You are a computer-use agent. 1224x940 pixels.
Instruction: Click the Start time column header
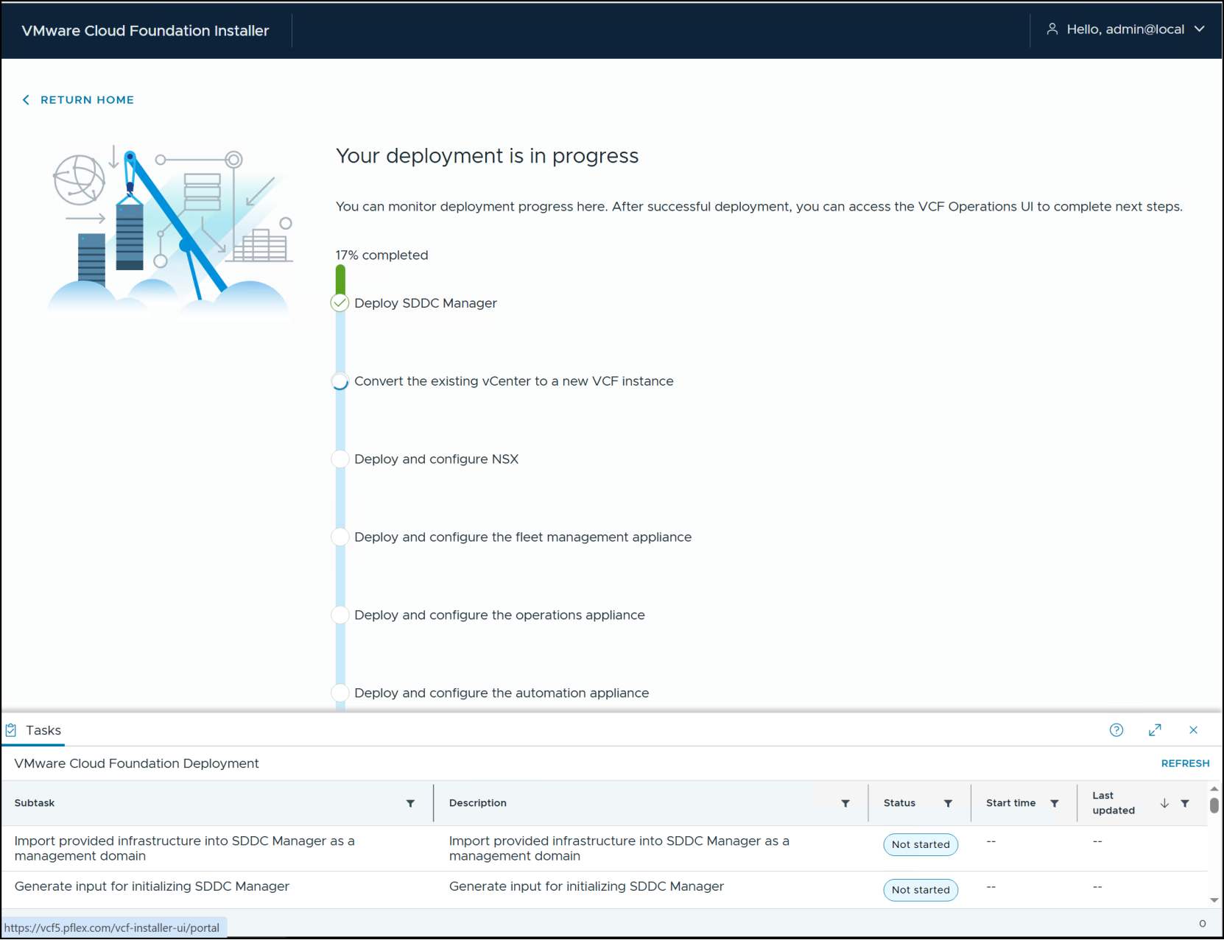tap(1010, 803)
